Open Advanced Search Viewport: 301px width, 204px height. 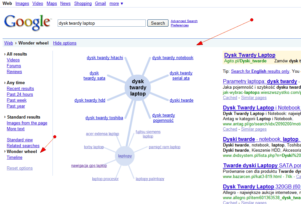184,21
